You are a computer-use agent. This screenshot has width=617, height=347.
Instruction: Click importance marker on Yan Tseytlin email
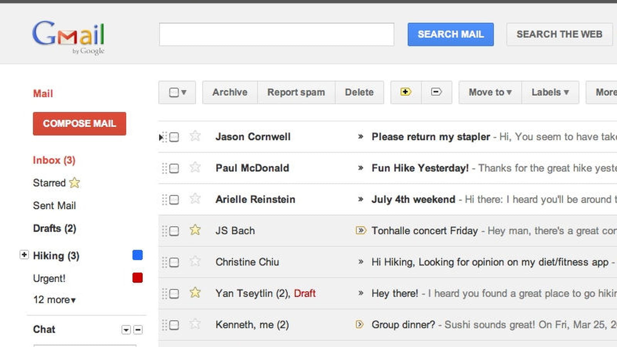click(361, 293)
